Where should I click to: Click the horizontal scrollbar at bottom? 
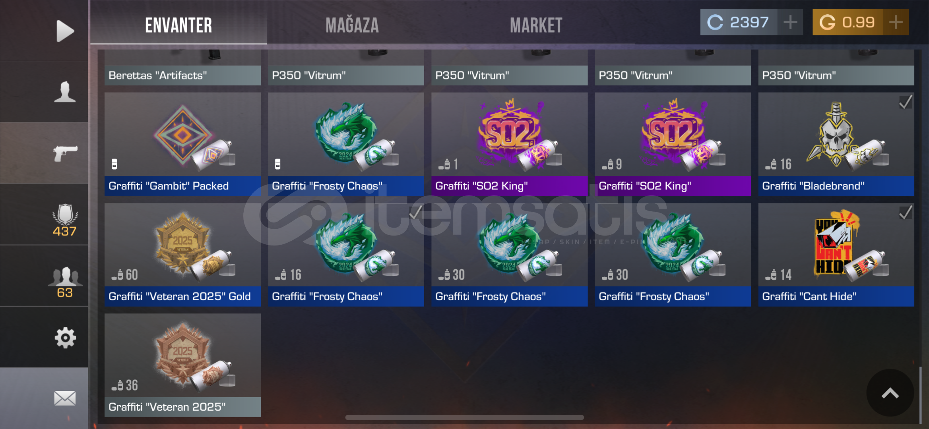[464, 417]
